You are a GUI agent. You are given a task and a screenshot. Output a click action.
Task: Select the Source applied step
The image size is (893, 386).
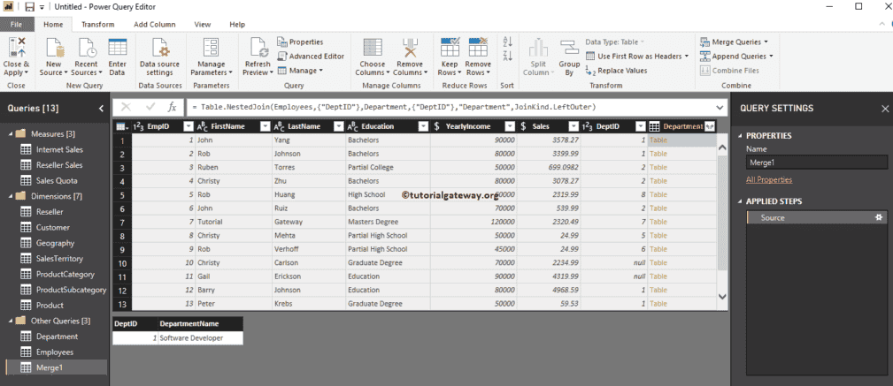(816, 217)
